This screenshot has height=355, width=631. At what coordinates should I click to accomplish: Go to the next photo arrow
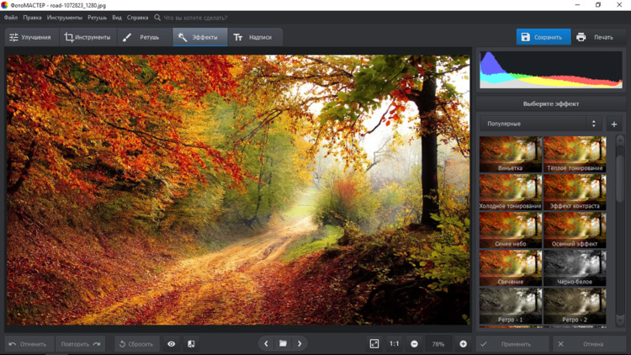(300, 344)
